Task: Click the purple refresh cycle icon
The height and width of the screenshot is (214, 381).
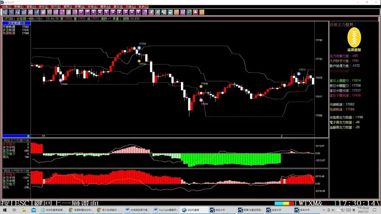Action: pos(144,12)
